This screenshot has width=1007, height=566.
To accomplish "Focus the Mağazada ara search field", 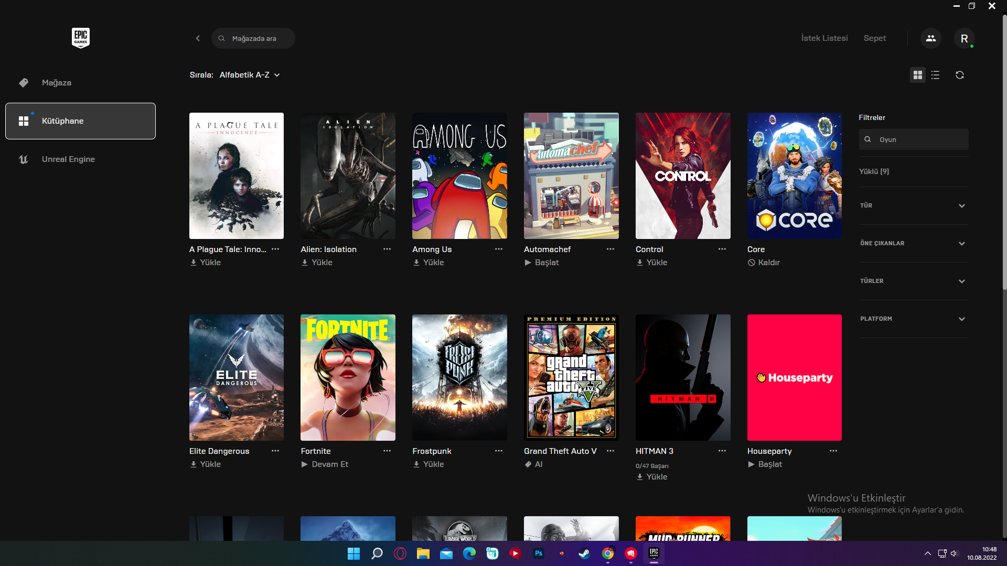I will pos(253,38).
